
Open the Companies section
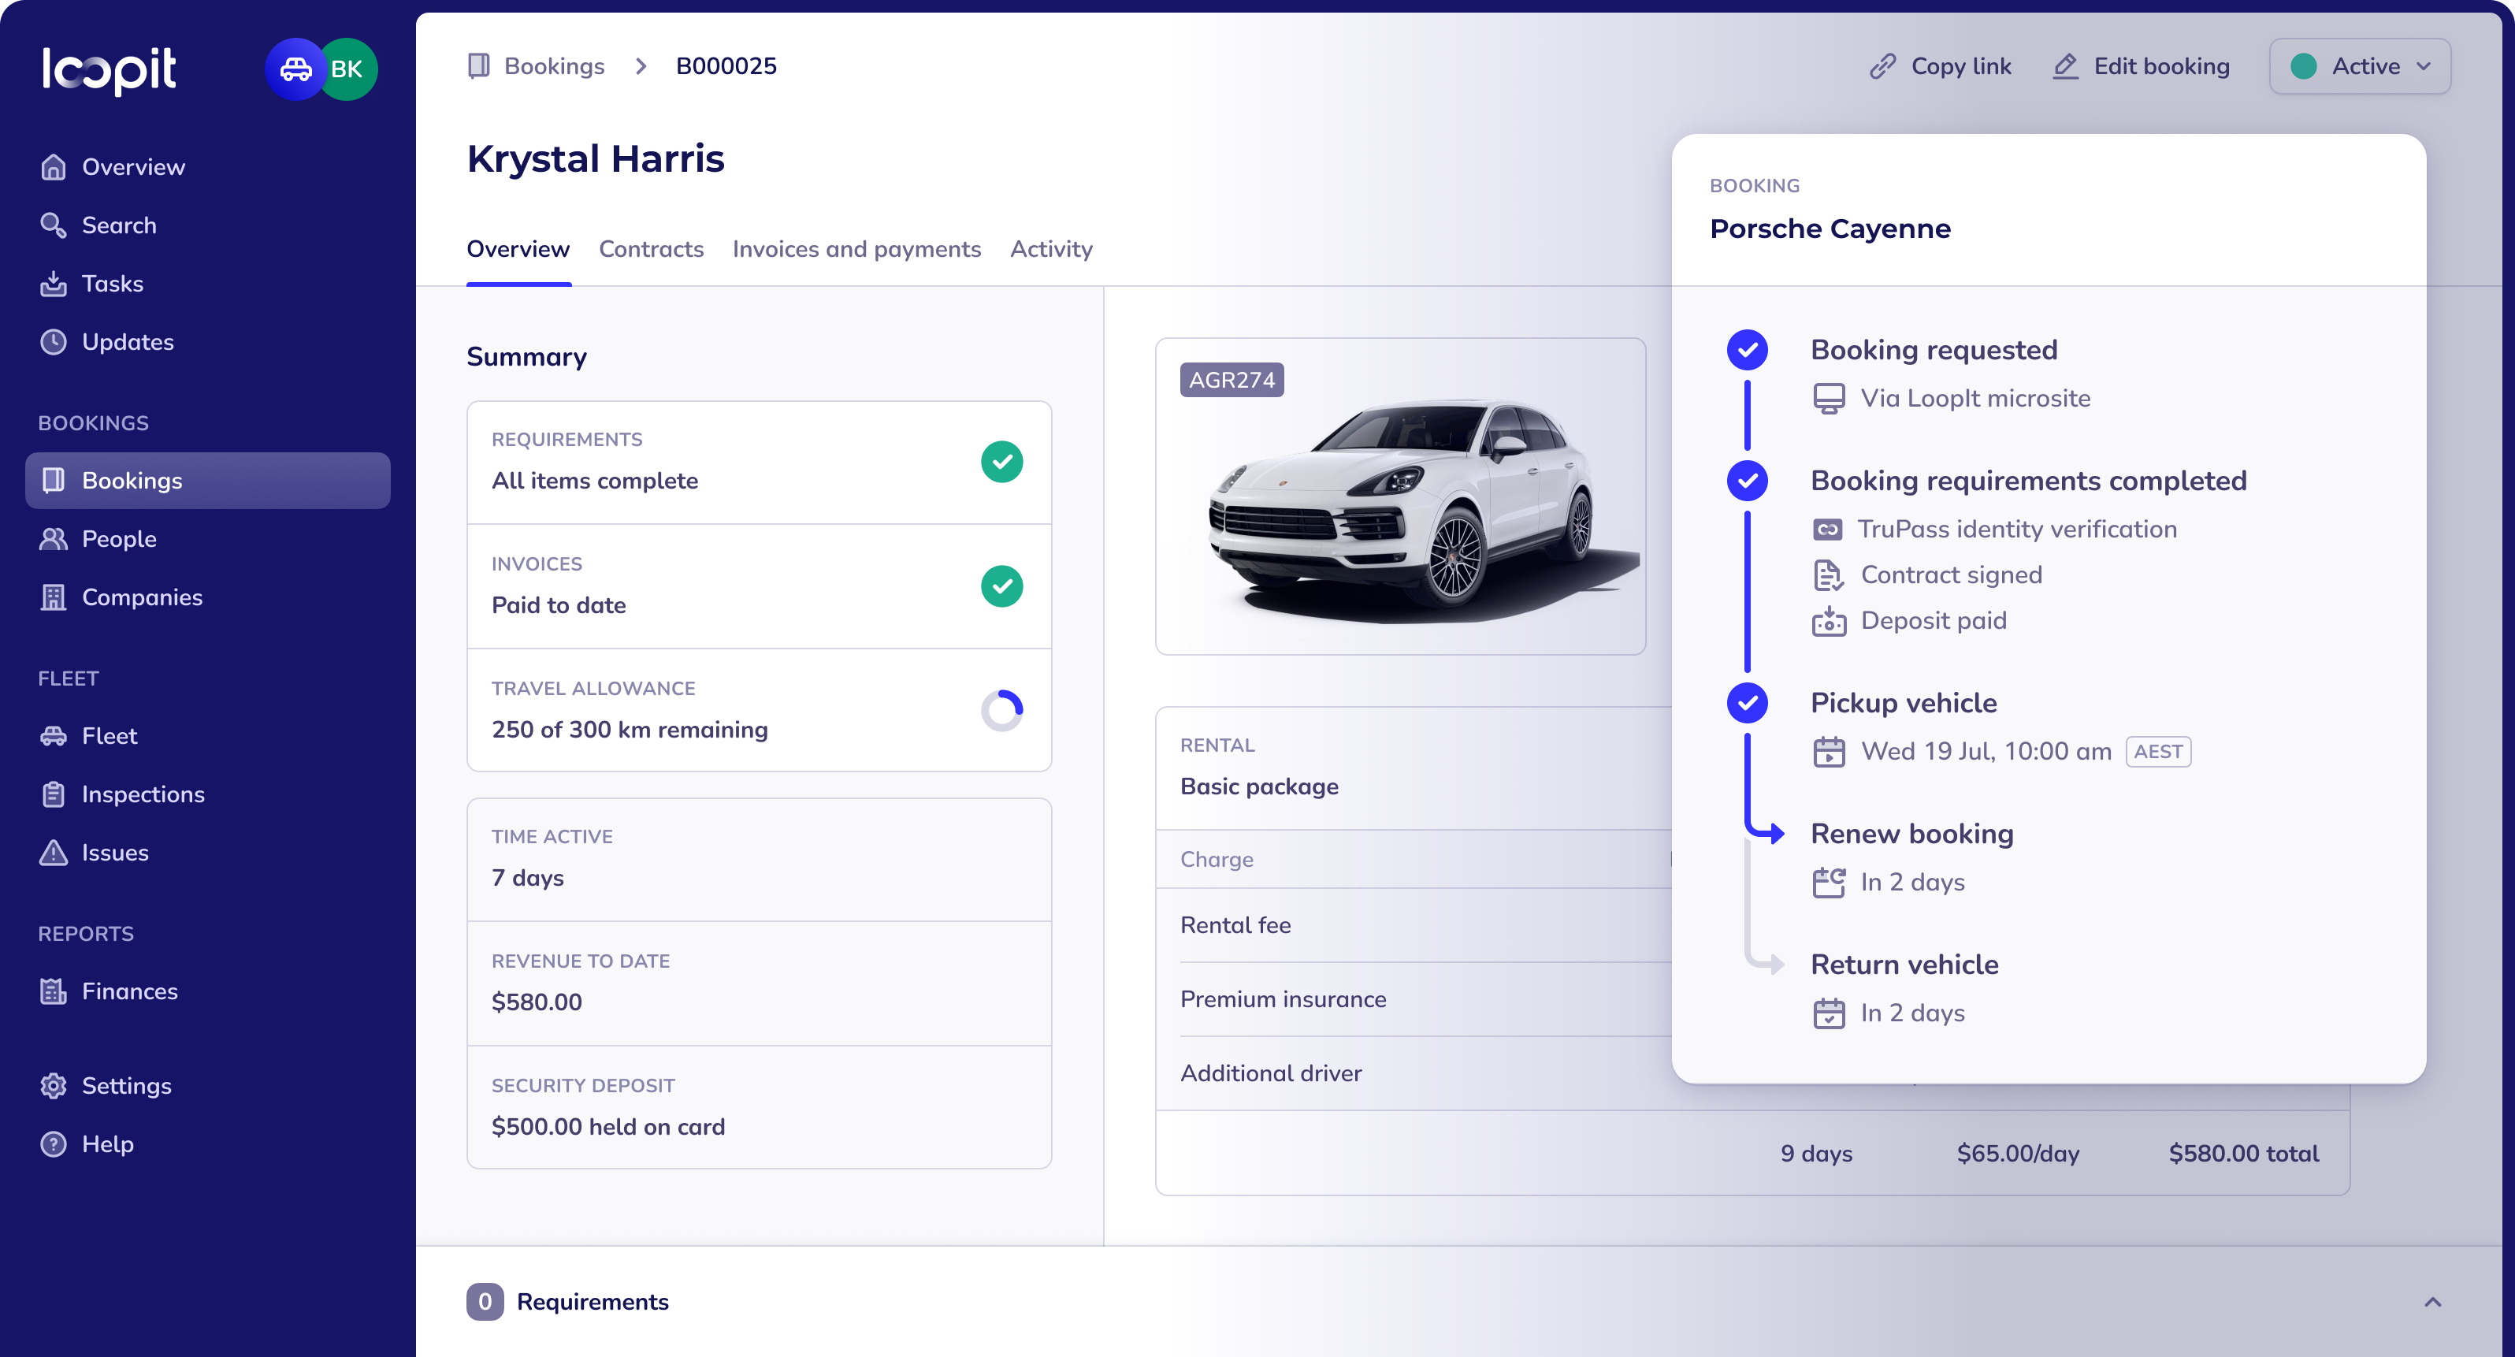click(54, 597)
